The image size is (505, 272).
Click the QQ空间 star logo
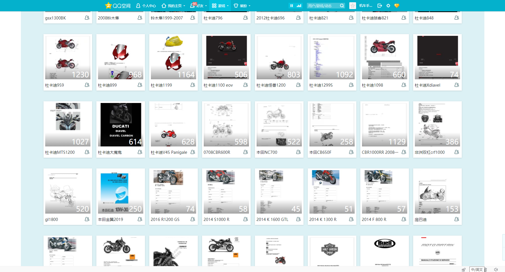point(108,6)
